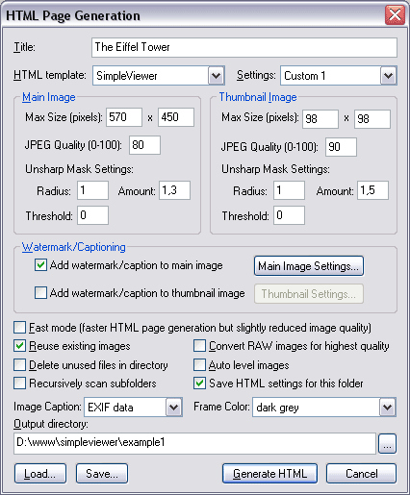Toggle Add watermark/caption to thumbnail image
410x495 pixels.
pos(40,293)
